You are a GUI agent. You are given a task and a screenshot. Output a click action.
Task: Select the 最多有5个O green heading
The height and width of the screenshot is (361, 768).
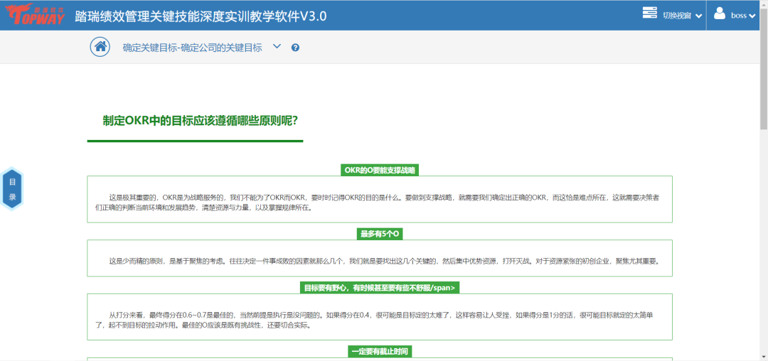pyautogui.click(x=380, y=234)
